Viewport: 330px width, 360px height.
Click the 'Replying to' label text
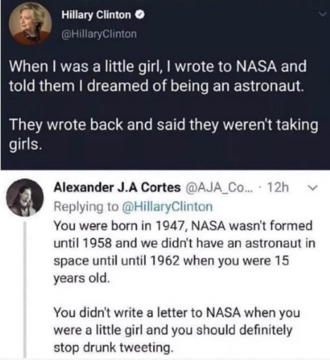pyautogui.click(x=87, y=206)
